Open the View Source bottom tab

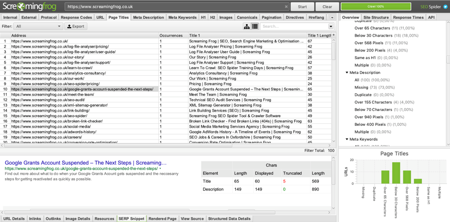coord(192,219)
